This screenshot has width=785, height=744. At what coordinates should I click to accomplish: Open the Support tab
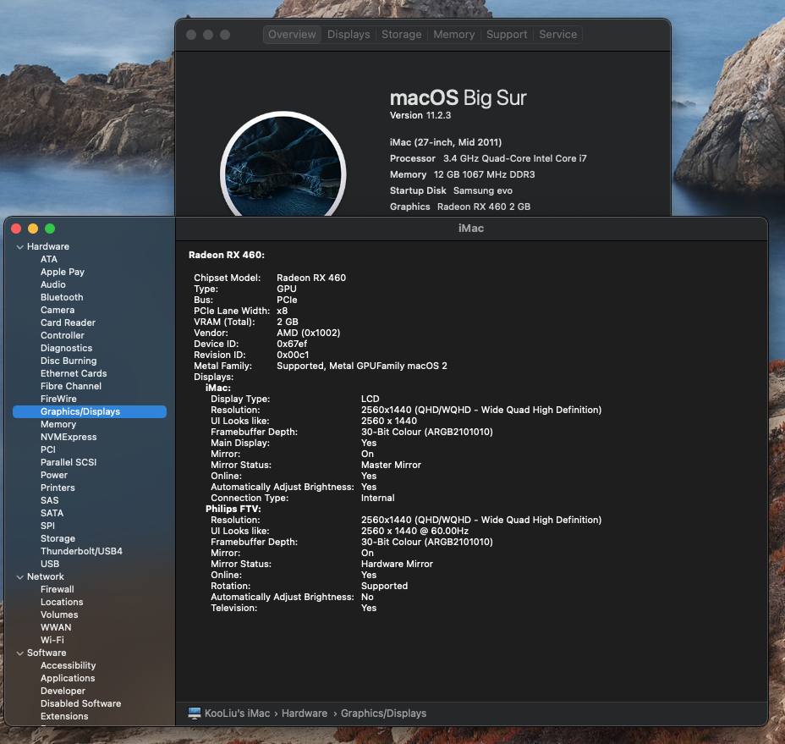(x=507, y=35)
